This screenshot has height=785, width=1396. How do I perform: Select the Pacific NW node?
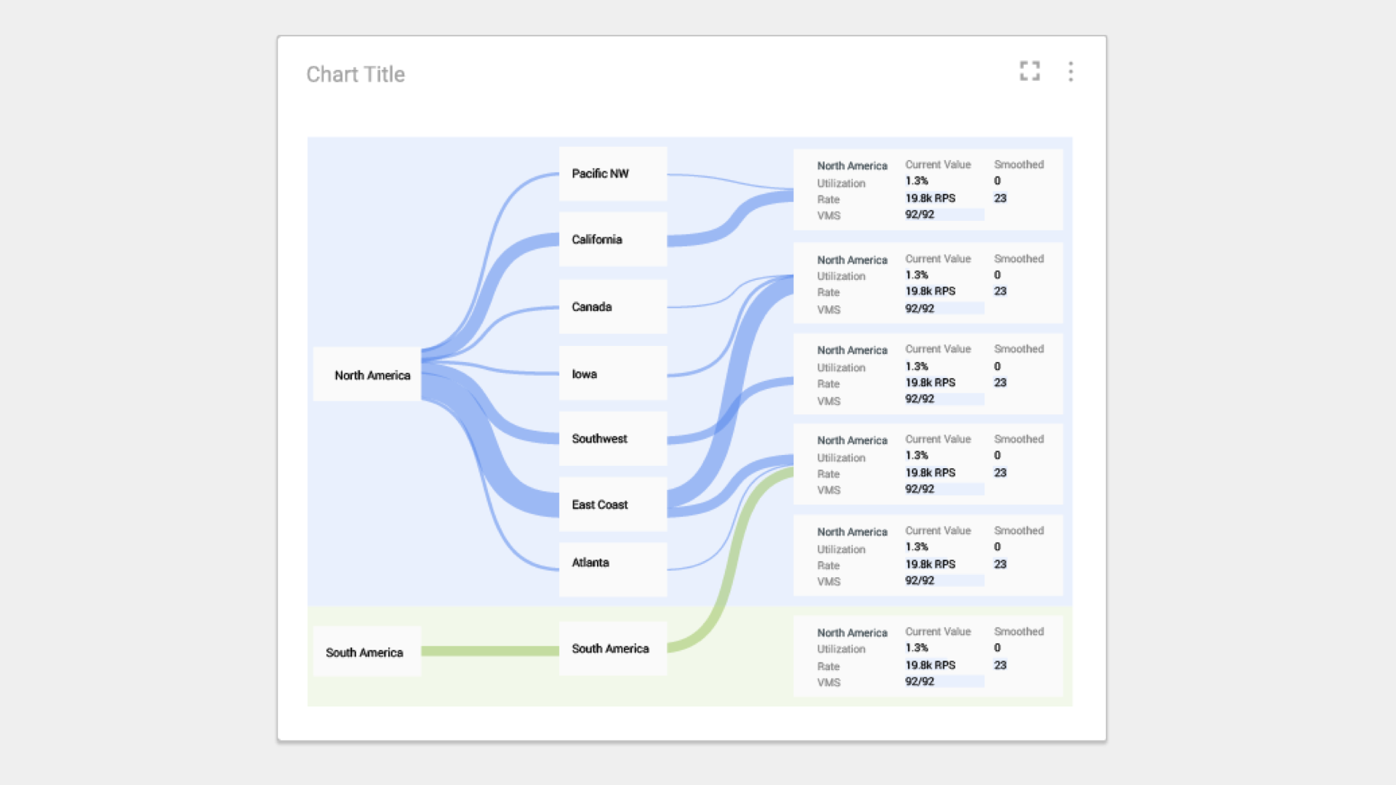click(x=612, y=174)
